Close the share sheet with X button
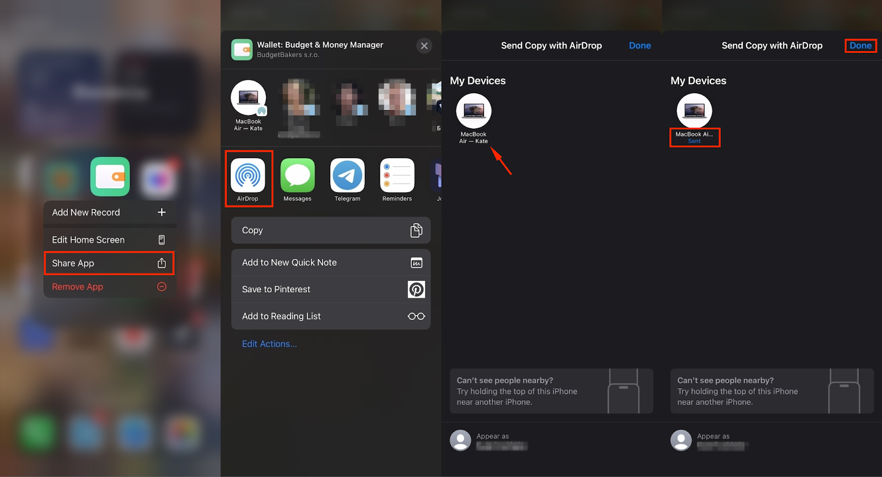This screenshot has width=882, height=477. coord(424,46)
